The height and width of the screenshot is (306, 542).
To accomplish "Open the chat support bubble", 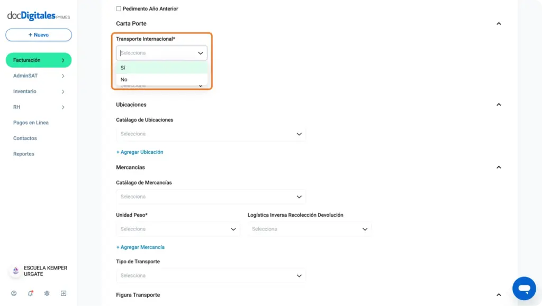I will [524, 289].
